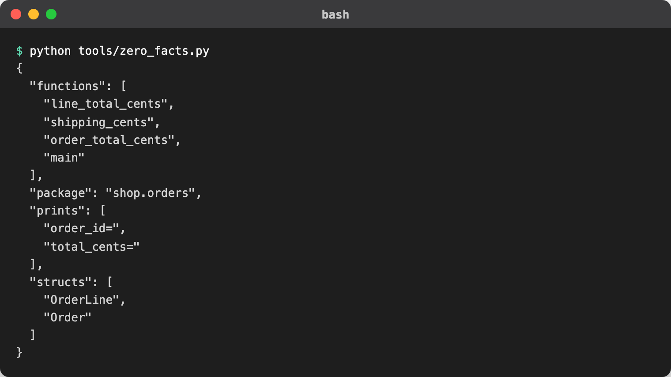Click the bash window title
671x377 pixels.
335,15
